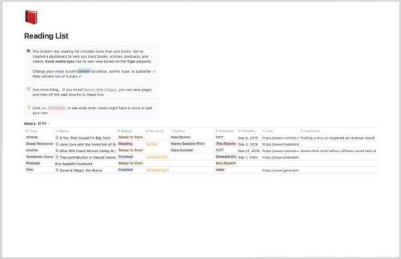Click the Film type tag
Viewport: 401px width, 259px height.
pyautogui.click(x=30, y=170)
